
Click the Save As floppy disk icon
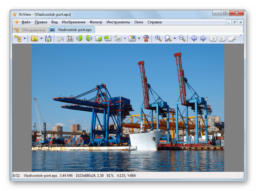(48, 38)
